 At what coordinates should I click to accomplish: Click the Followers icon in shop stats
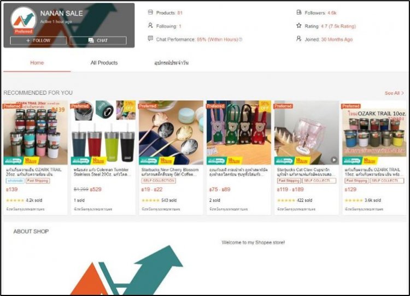coord(299,12)
